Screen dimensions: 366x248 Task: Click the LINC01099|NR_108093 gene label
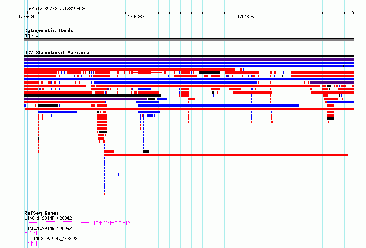pos(54,239)
